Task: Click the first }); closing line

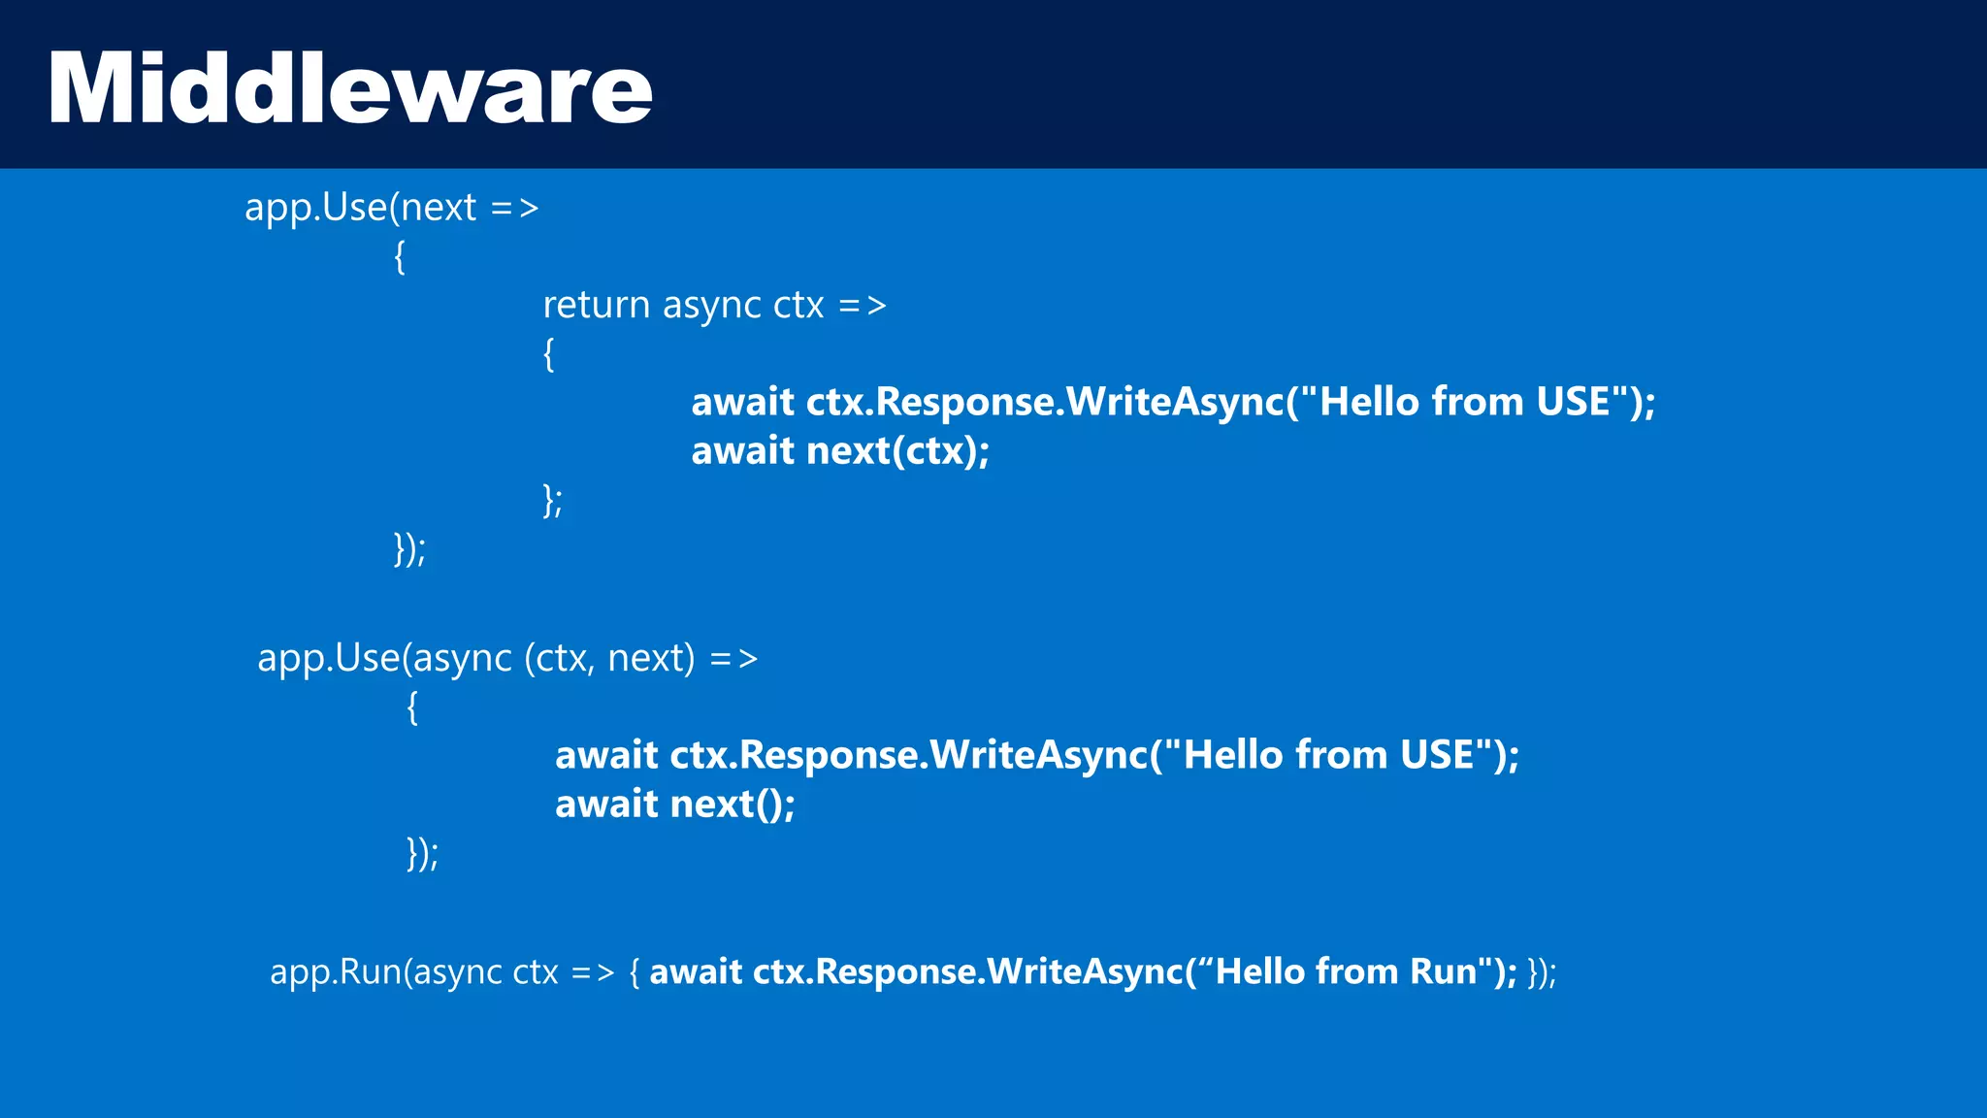Action: click(x=409, y=549)
